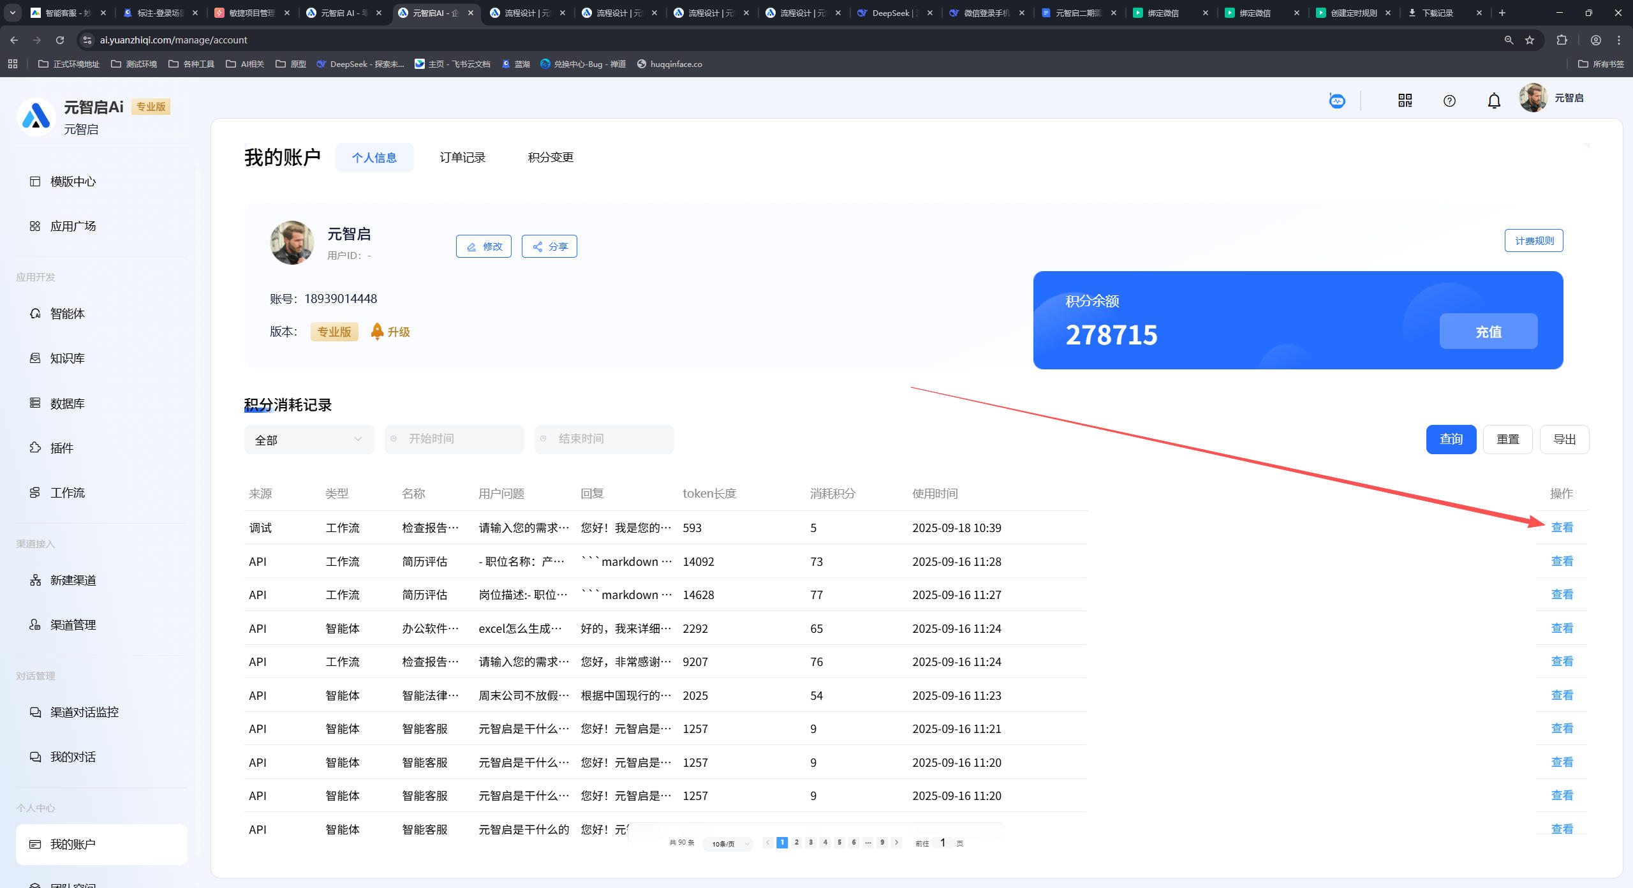Image resolution: width=1633 pixels, height=888 pixels.
Task: Open 插件 plugins in sidebar
Action: (x=61, y=448)
